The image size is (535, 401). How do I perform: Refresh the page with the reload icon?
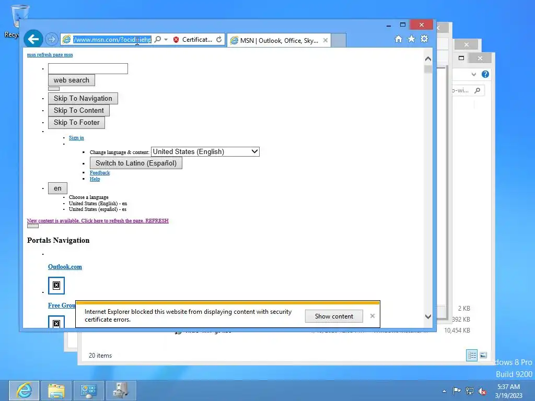pos(219,40)
